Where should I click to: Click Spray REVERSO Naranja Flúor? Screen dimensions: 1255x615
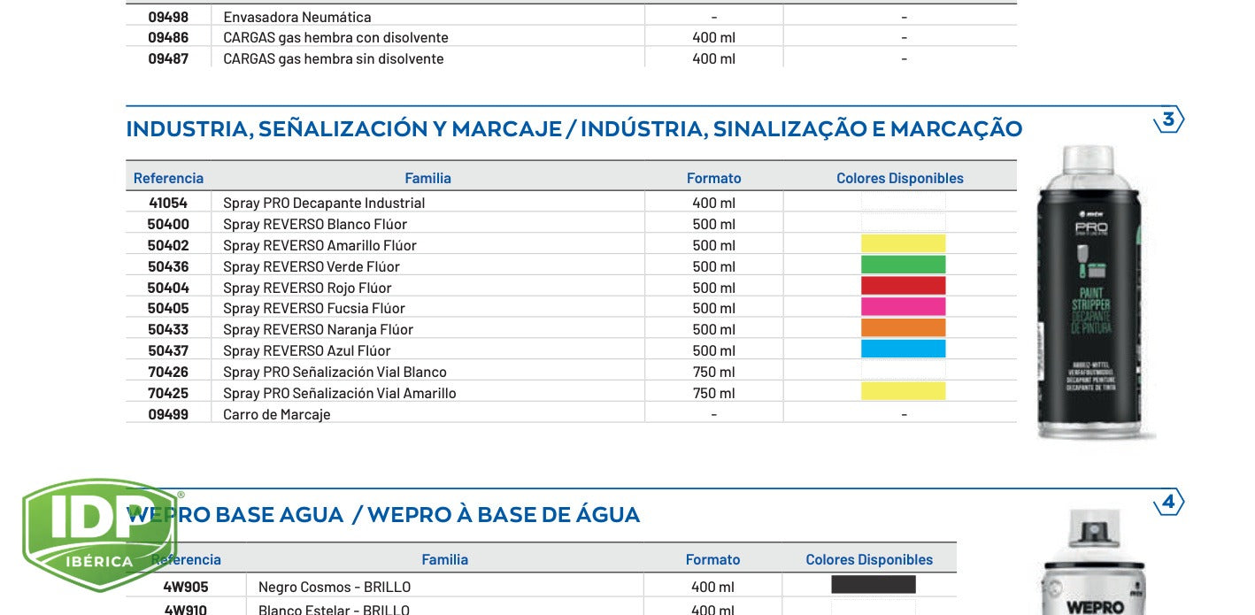[x=318, y=329]
